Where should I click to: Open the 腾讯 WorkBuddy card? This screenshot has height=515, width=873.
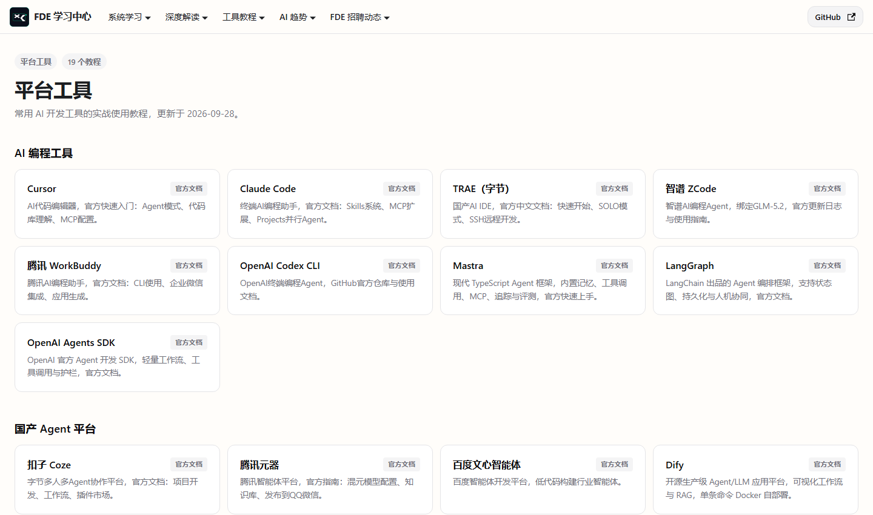click(117, 281)
